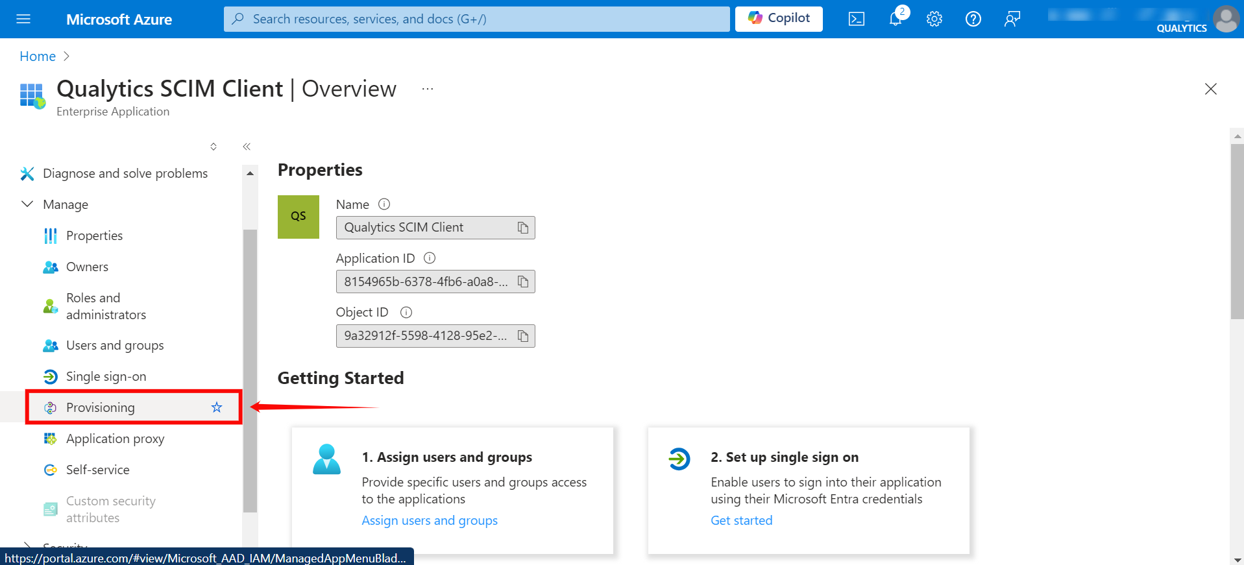Show info tooltip for Name
1244x565 pixels.
click(384, 204)
